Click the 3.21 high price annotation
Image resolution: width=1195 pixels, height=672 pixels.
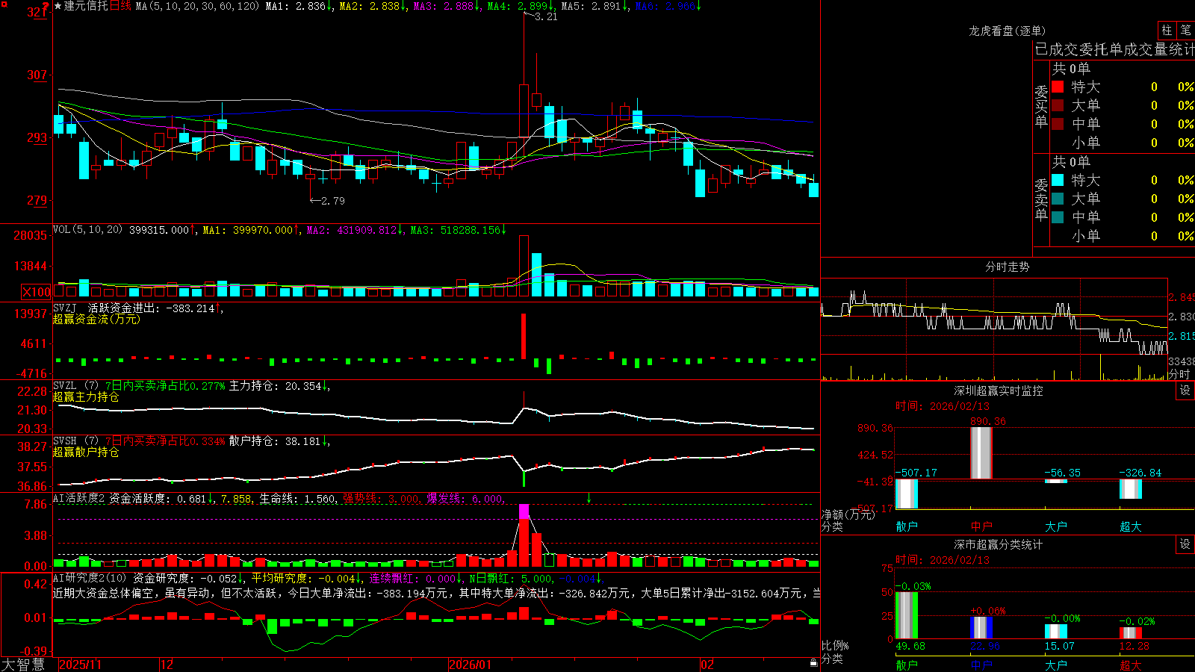pos(546,16)
